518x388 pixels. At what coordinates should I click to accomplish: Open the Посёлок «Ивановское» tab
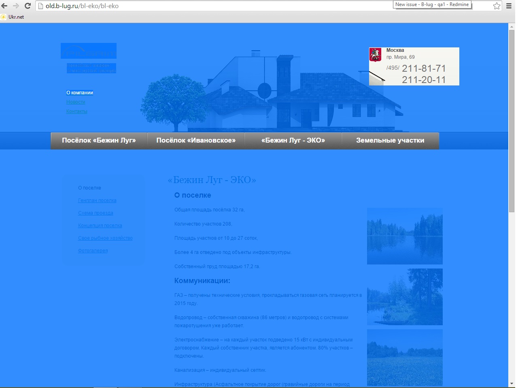pyautogui.click(x=196, y=141)
